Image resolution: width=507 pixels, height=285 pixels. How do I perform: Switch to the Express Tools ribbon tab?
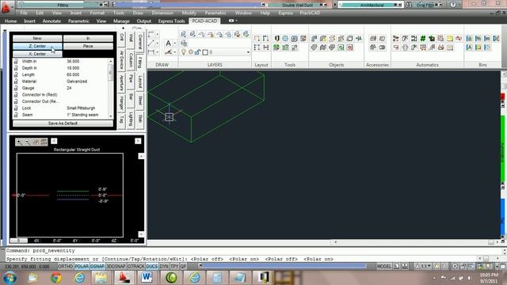click(x=171, y=21)
